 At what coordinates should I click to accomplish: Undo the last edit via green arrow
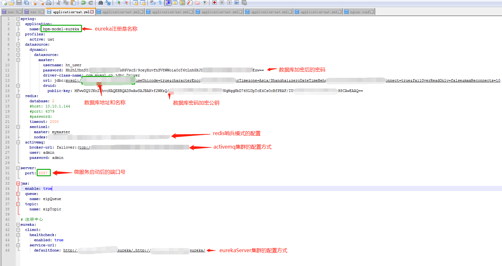[x=83, y=3]
